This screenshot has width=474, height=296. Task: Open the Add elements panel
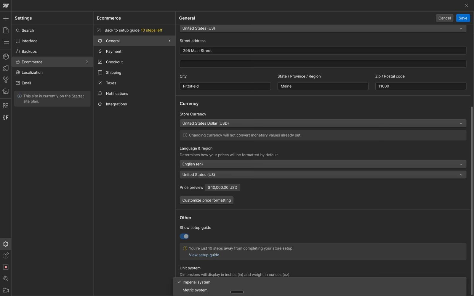click(6, 19)
